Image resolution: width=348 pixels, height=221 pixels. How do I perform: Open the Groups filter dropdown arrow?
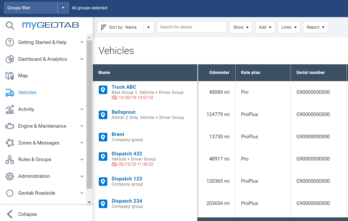click(x=63, y=8)
